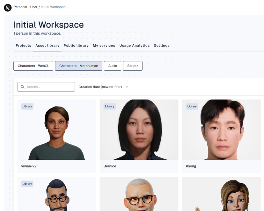264x211 pixels.
Task: Expand the sort order chevron arrow
Action: pos(127,87)
